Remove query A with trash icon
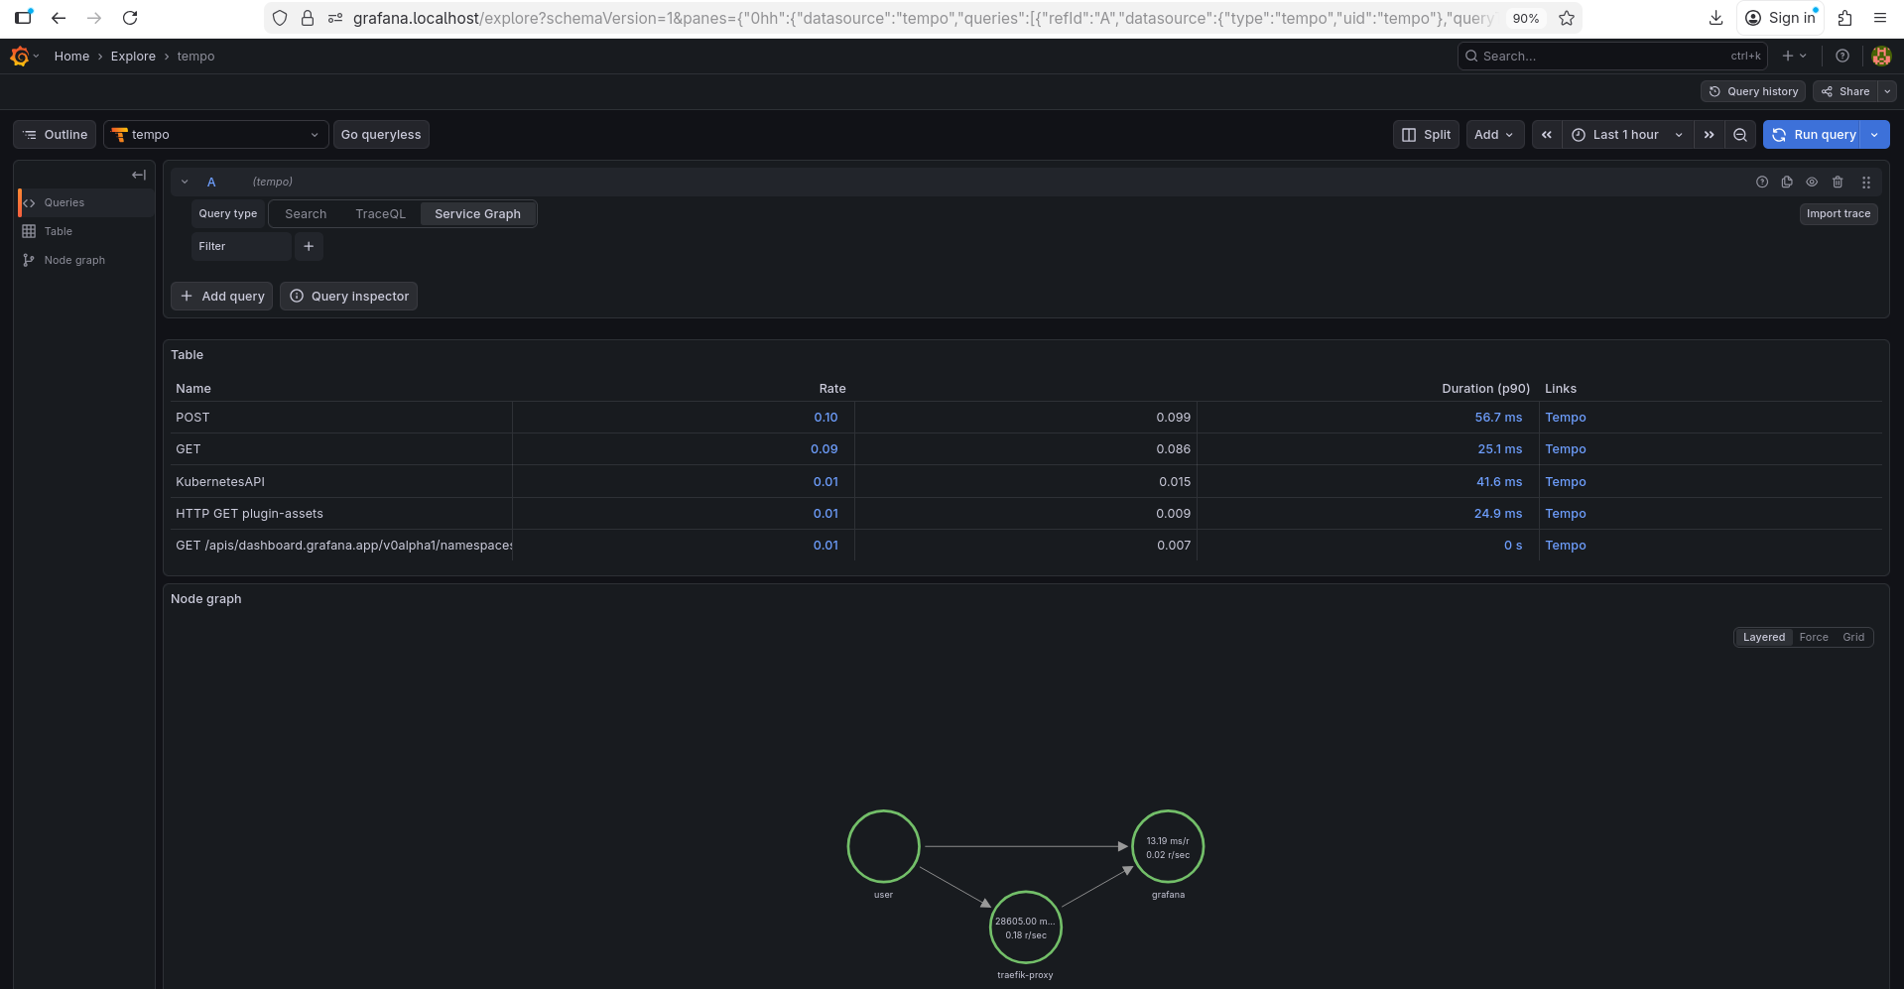Image resolution: width=1904 pixels, height=989 pixels. point(1838,183)
